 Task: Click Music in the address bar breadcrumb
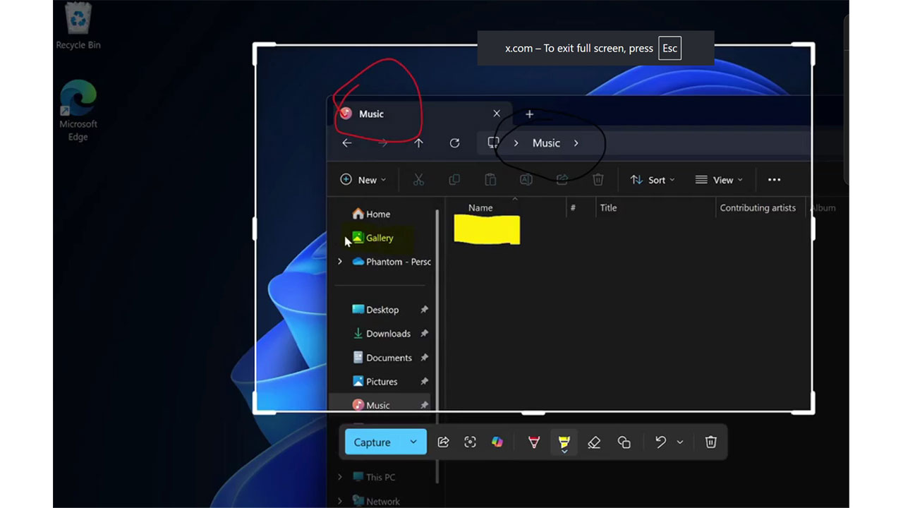(546, 143)
